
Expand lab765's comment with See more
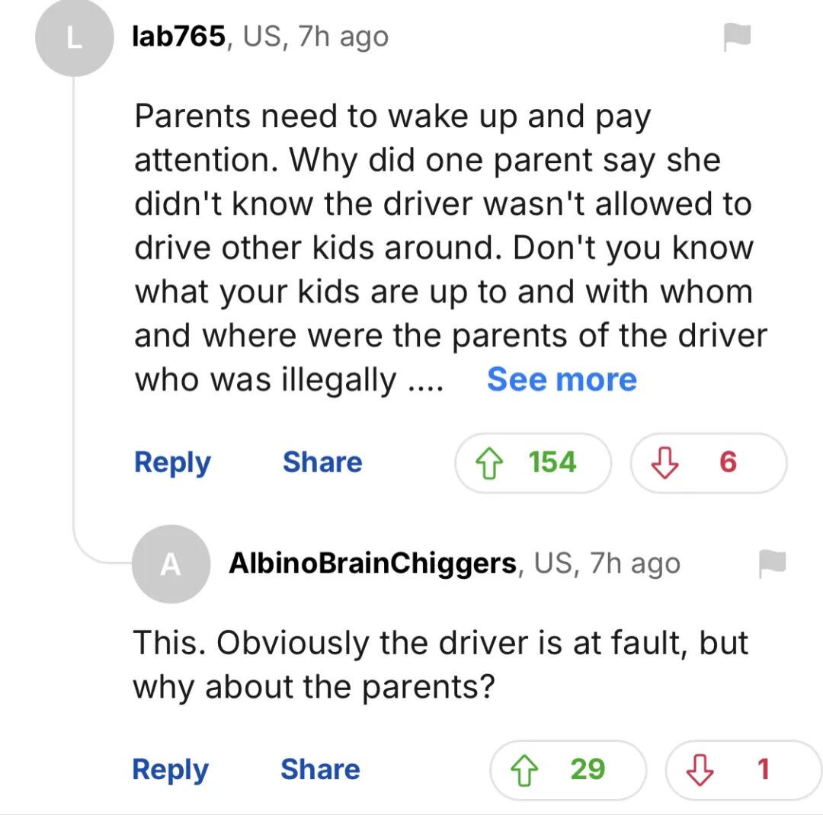(562, 379)
